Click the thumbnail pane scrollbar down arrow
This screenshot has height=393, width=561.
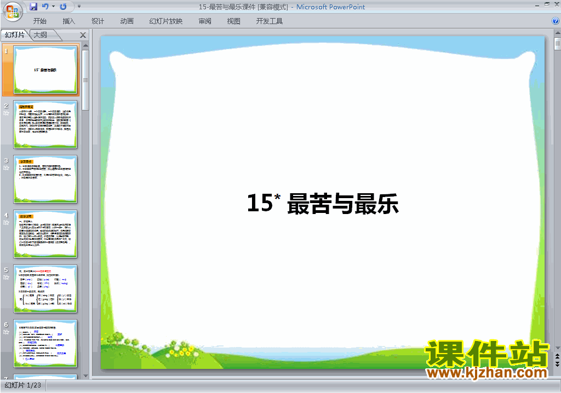tap(85, 376)
